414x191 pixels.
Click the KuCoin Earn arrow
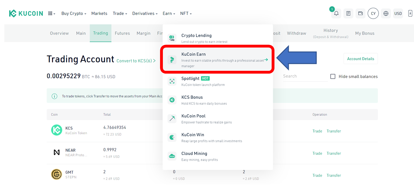pyautogui.click(x=266, y=60)
